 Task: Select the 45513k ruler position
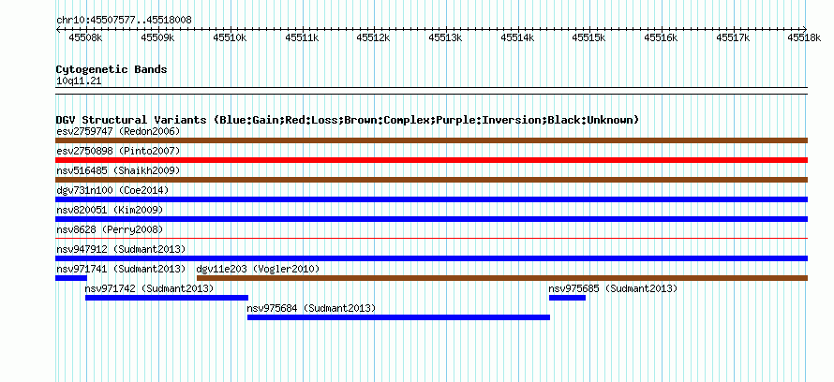pyautogui.click(x=446, y=37)
